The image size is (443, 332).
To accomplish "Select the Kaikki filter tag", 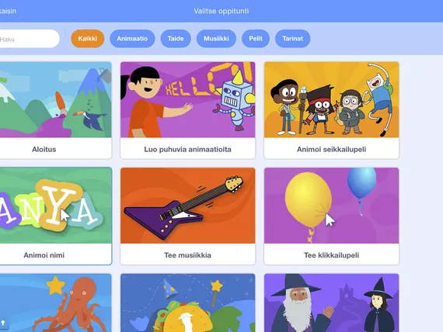I will [x=87, y=38].
